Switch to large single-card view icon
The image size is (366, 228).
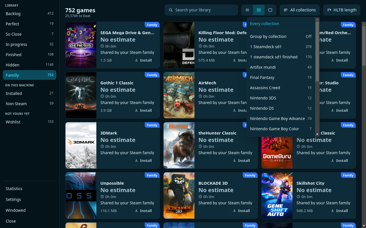[x=270, y=10]
